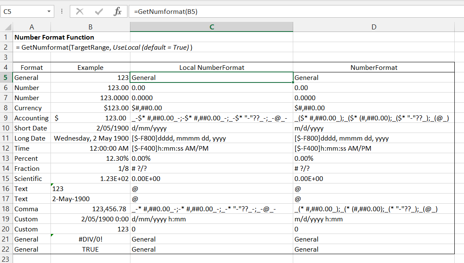
Task: Select column C header
Action: 212,27
